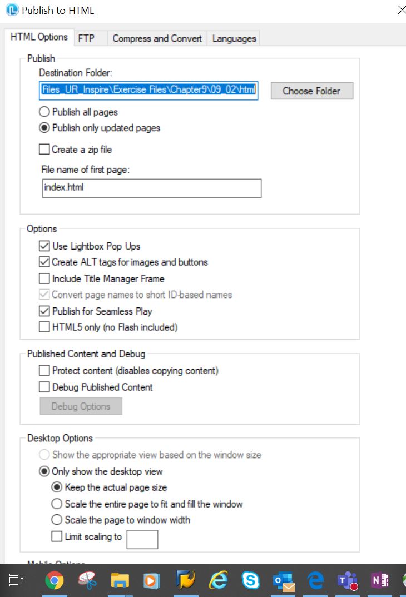Open Microsoft Teams taskbar icon
The height and width of the screenshot is (597, 406).
(348, 581)
